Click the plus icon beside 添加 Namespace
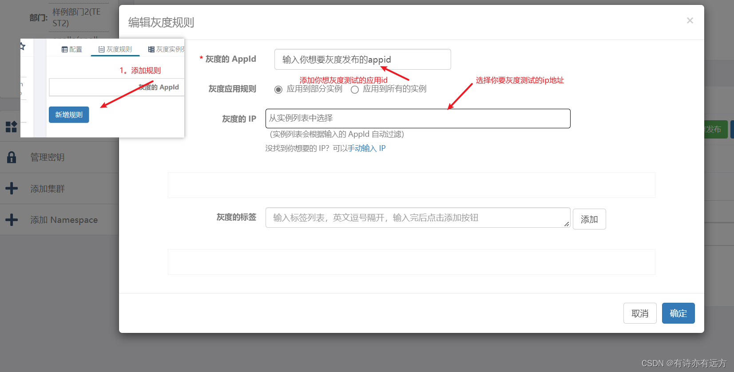Screen dimensions: 734x372 [x=12, y=219]
